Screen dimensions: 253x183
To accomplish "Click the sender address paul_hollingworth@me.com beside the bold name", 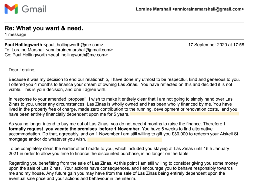I will coord(73,45).
